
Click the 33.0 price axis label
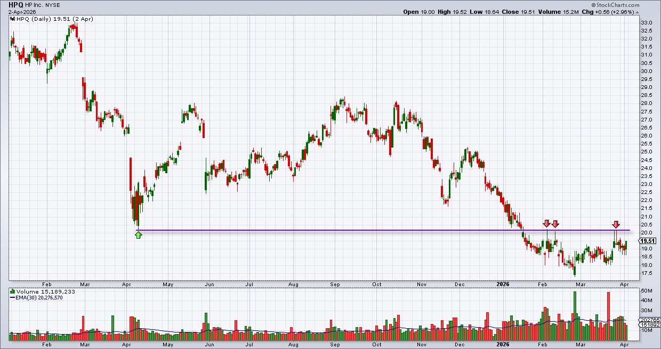pyautogui.click(x=647, y=22)
